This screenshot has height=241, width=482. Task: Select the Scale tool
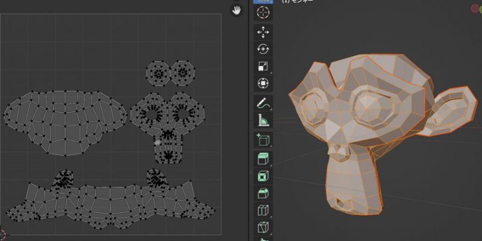(x=263, y=66)
